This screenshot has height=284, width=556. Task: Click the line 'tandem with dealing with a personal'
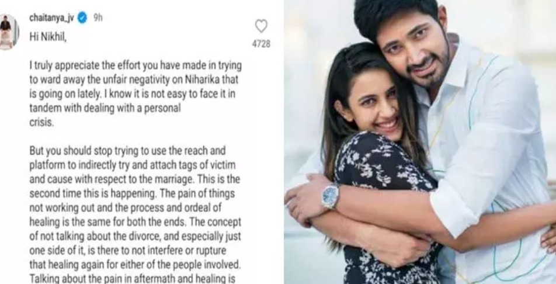[x=105, y=108]
